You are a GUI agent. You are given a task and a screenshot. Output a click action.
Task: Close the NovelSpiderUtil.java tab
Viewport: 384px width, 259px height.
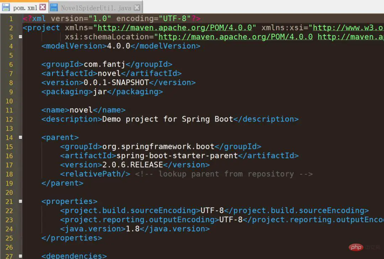[x=137, y=7]
